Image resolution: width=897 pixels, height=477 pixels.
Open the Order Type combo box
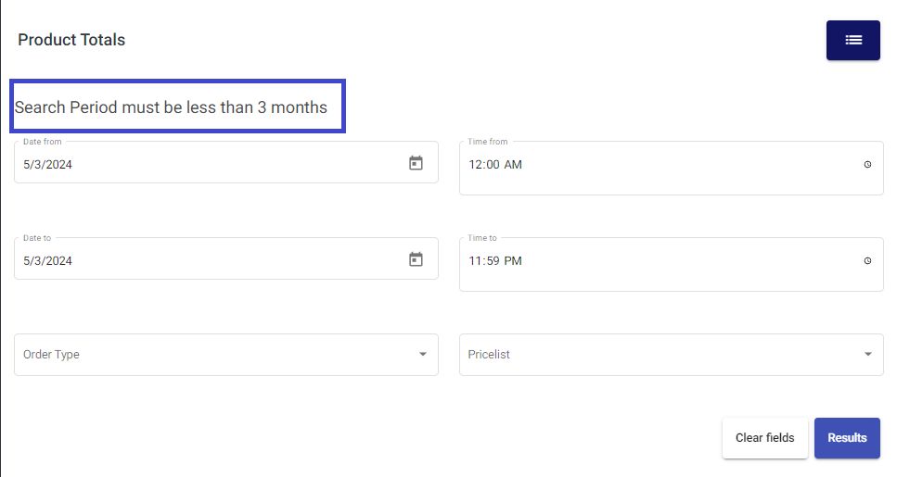(213, 355)
